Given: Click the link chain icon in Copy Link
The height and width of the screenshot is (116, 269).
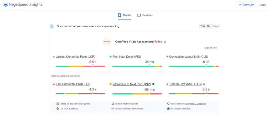Looking at the screenshot, I should pyautogui.click(x=240, y=5).
